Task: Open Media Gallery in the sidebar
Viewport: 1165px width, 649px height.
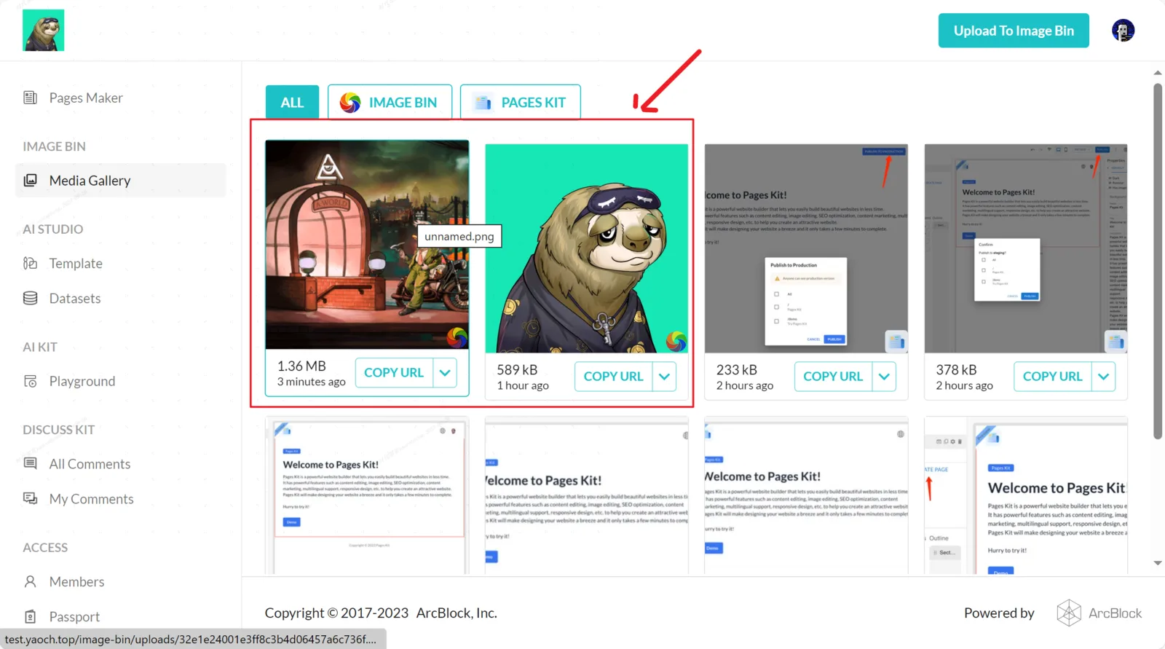Action: (x=121, y=180)
